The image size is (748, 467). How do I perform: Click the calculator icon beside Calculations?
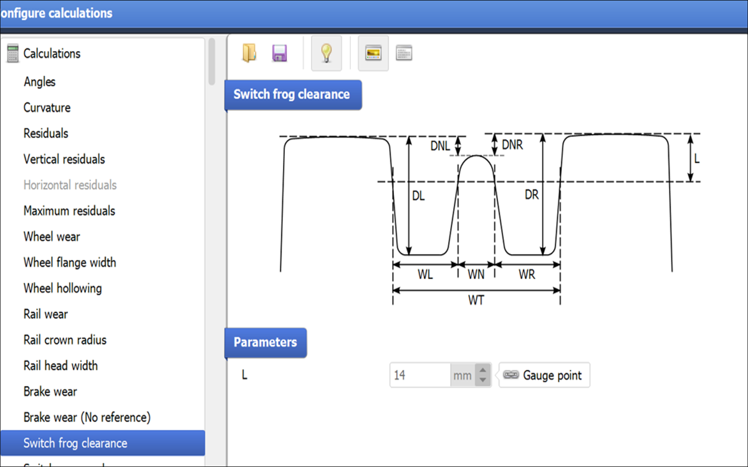pyautogui.click(x=12, y=54)
